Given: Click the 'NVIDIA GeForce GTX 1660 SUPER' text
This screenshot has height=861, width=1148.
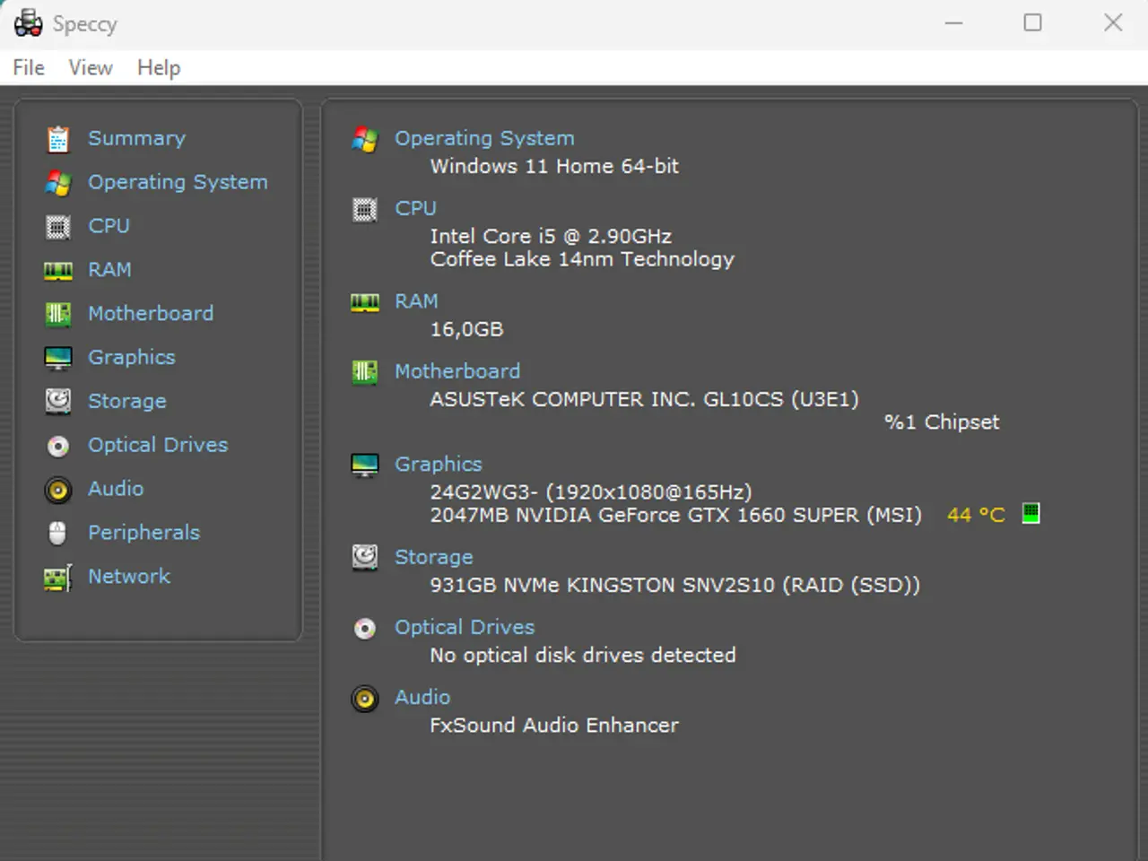Looking at the screenshot, I should pyautogui.click(x=687, y=516).
